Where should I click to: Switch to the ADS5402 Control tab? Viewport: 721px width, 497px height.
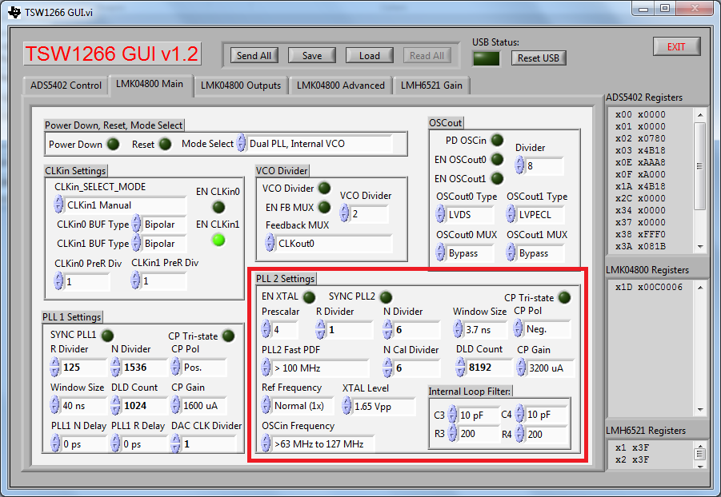pyautogui.click(x=66, y=85)
